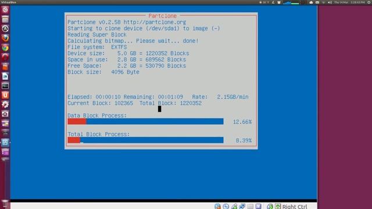Click VirtualBox shared folders status icon
The image size is (372, 209).
[251, 207]
